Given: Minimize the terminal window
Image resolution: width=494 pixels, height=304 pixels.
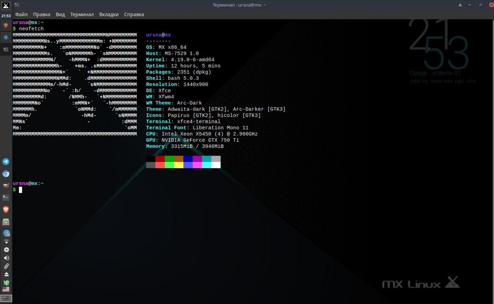Looking at the screenshot, I should point(470,5).
